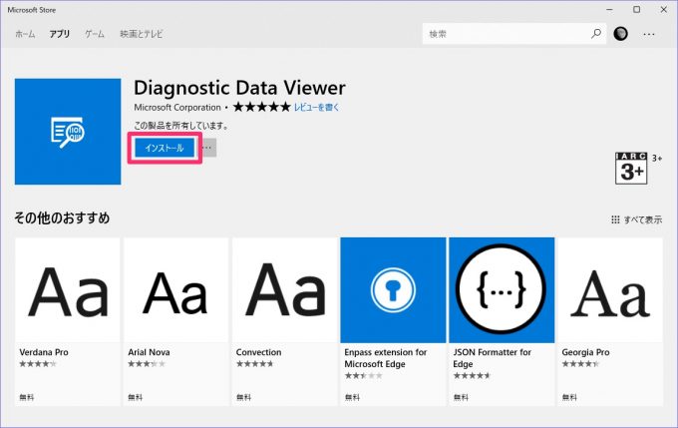Viewport: 678px width, 428px height.
Task: Switch to the ゲーム tab
Action: (x=95, y=34)
